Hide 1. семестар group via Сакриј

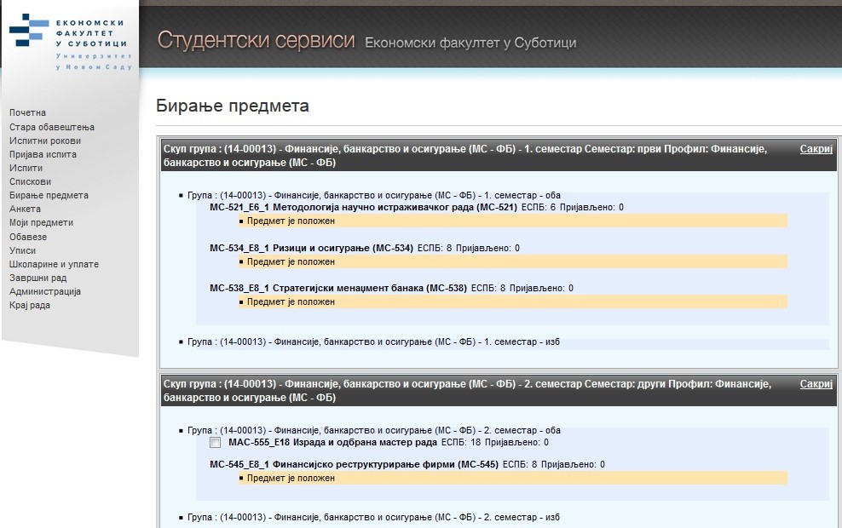click(816, 149)
